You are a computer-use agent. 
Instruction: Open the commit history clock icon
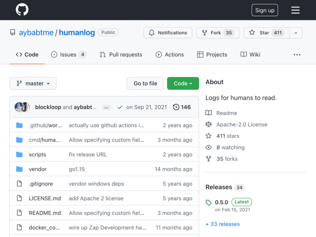point(176,107)
